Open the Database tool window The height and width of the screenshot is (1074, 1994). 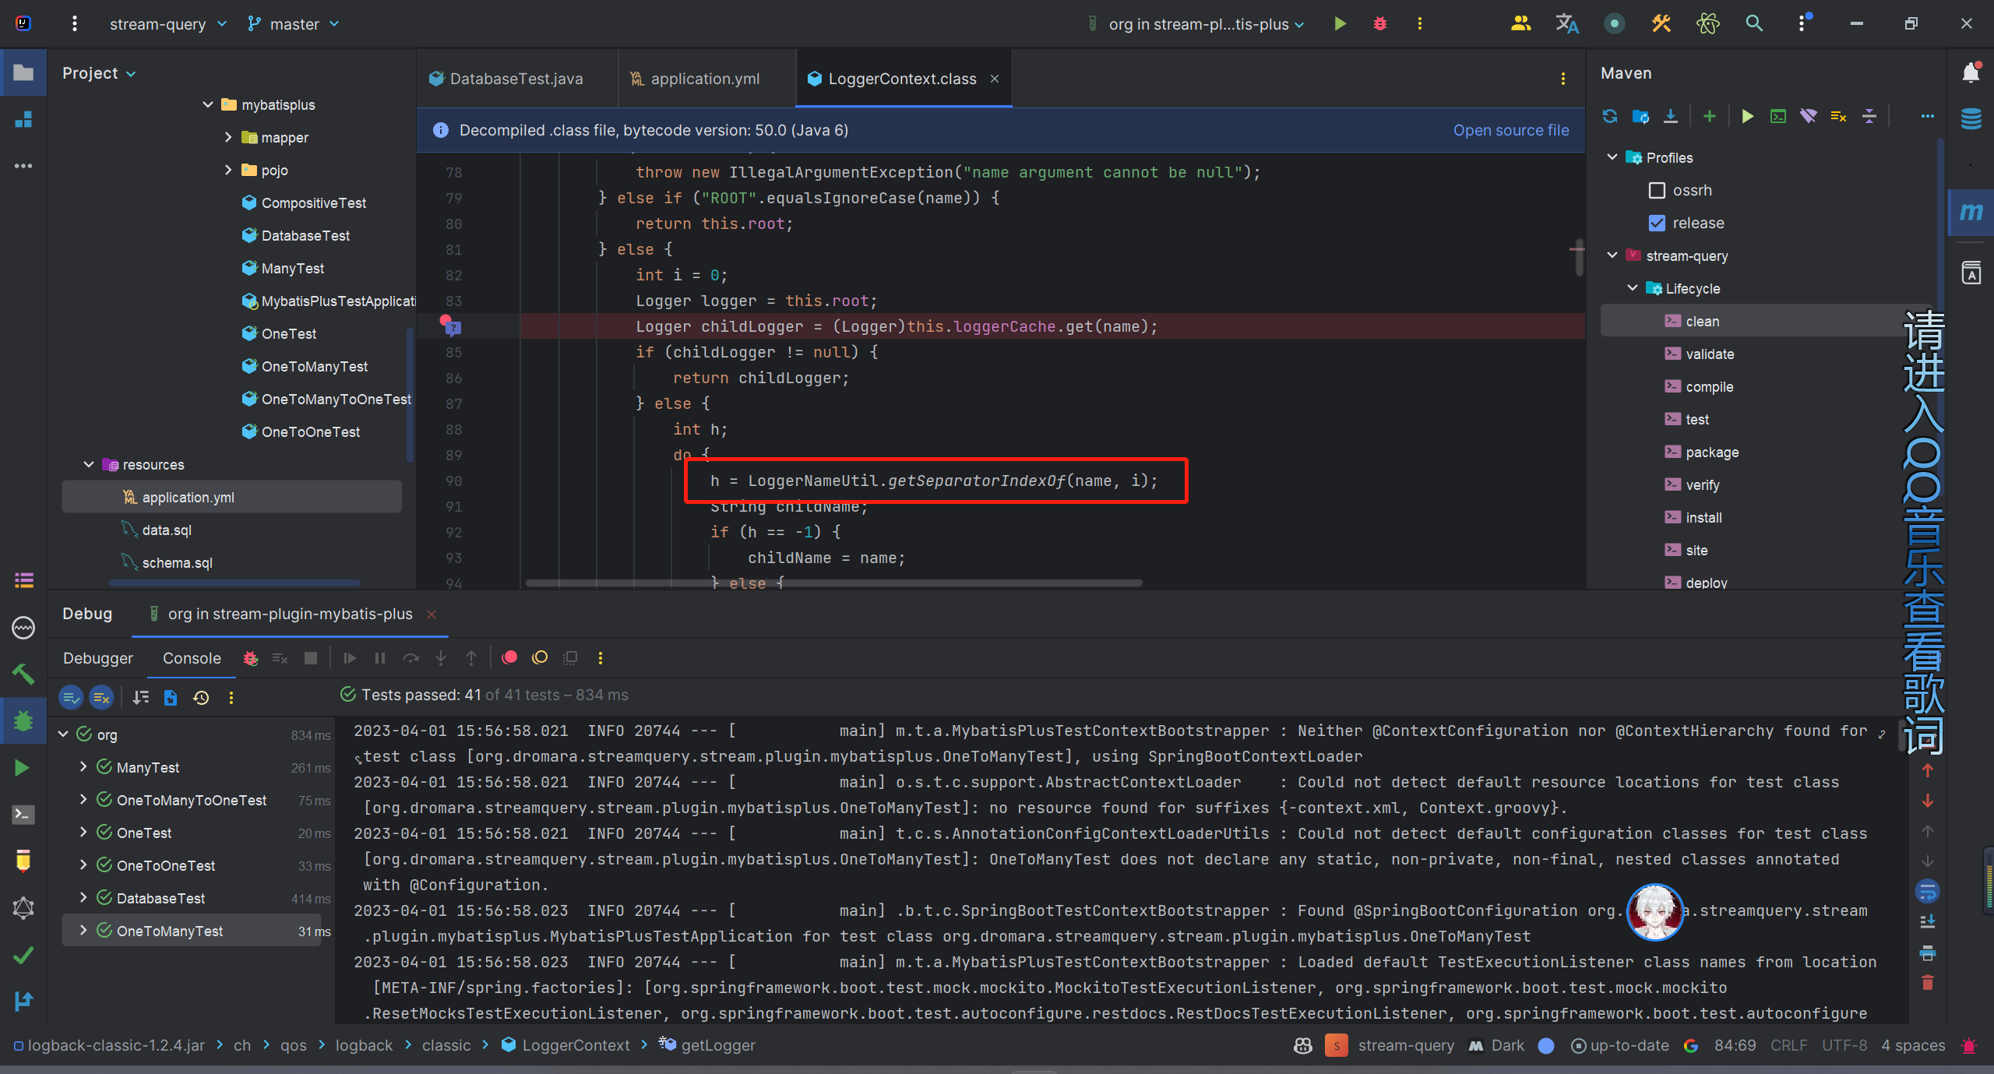(1971, 118)
